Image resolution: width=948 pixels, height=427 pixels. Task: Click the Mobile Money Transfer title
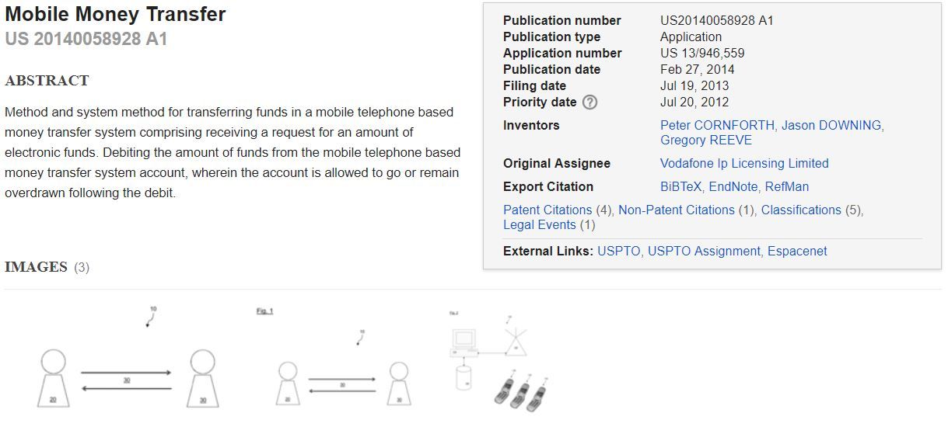click(115, 15)
